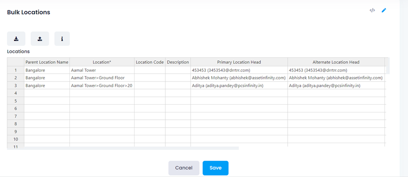Viewport: 408px width, 177px height.
Task: Select the Location* column header
Action: [x=102, y=62]
